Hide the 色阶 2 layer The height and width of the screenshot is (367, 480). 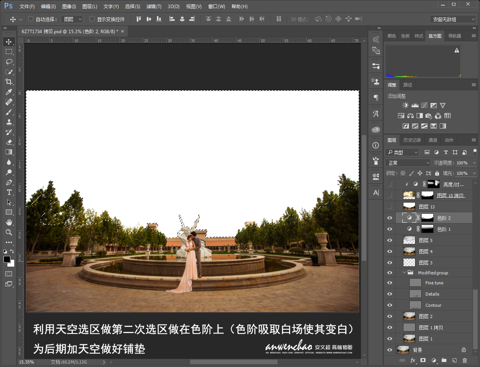(390, 218)
